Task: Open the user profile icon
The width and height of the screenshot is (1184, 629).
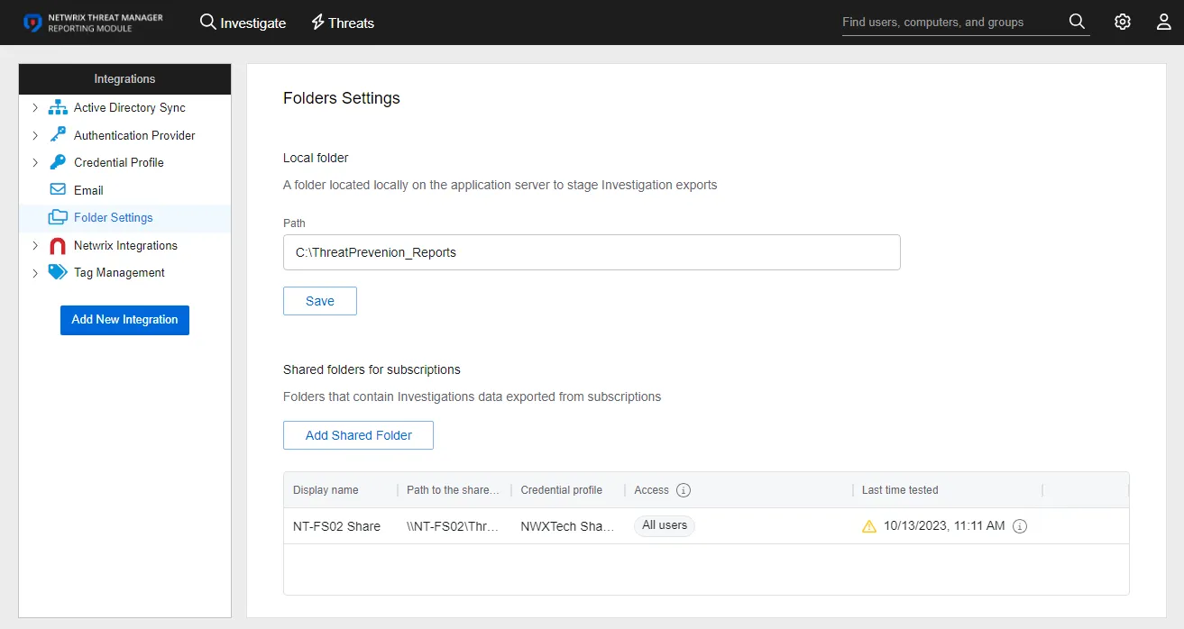Action: (1164, 23)
